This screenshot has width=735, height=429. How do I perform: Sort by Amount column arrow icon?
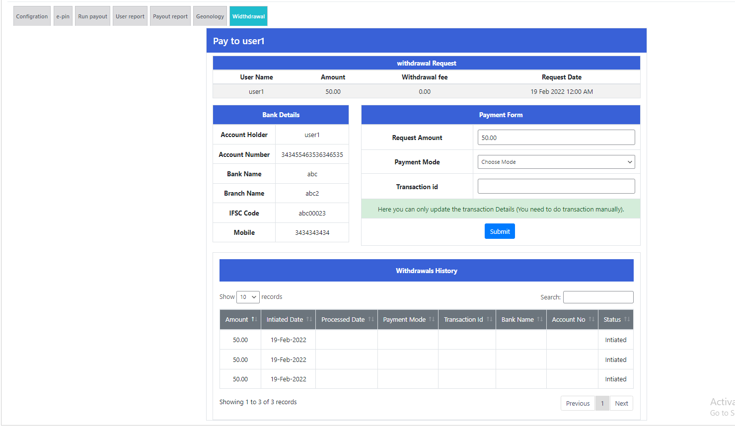(x=254, y=319)
